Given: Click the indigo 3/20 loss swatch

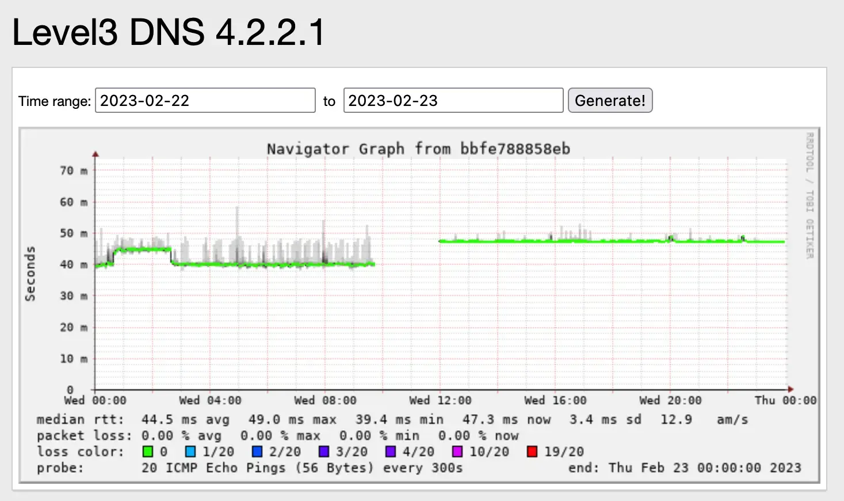Looking at the screenshot, I should [324, 451].
